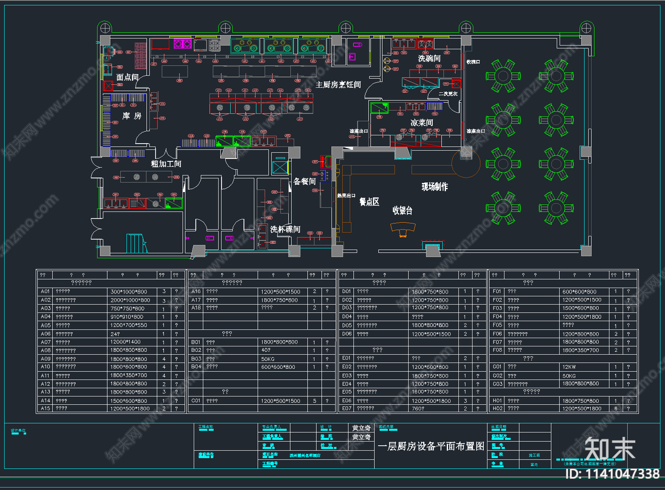Viewport: 665px width, 490px height.
Task: Click the 粗加工间 room label
Action: tap(166, 164)
